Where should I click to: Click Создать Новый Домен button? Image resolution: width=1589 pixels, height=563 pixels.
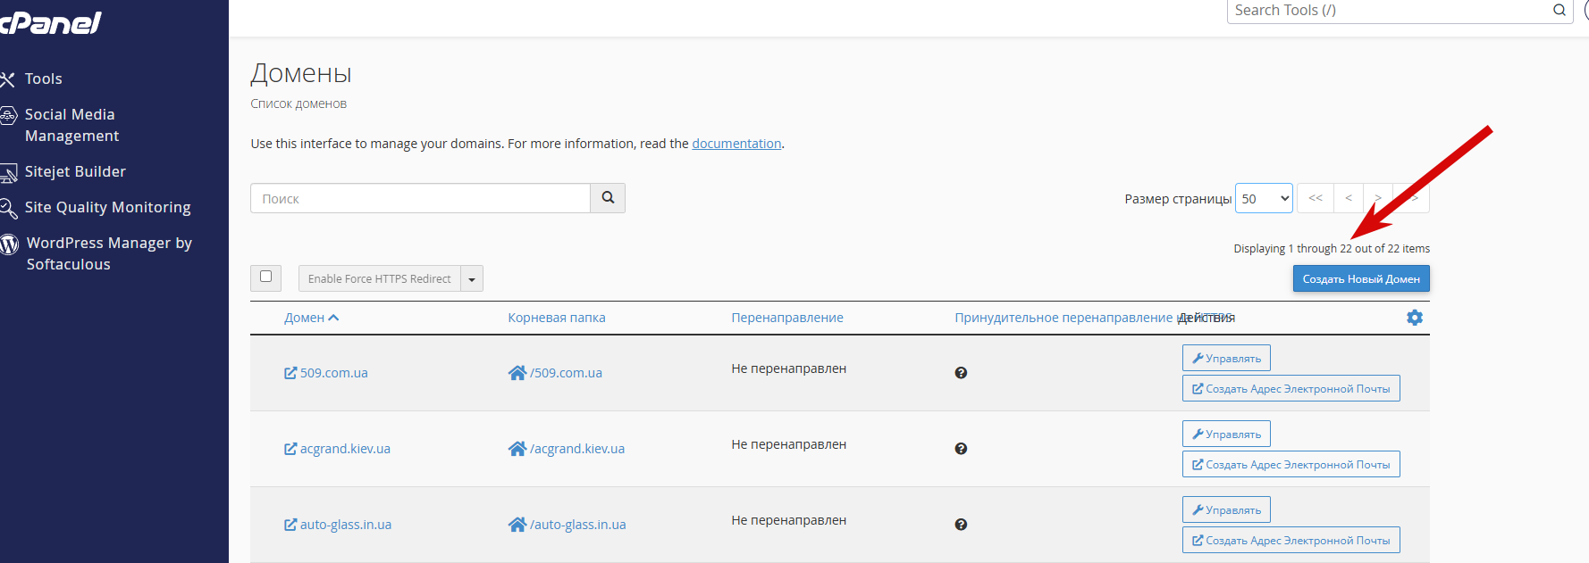click(x=1361, y=278)
